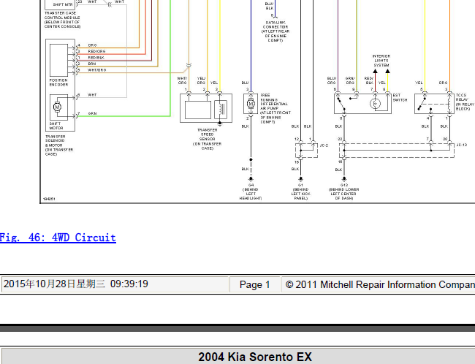Screen dimensions: 475x364
Task: Click the EST SWITCH label
Action: click(400, 98)
